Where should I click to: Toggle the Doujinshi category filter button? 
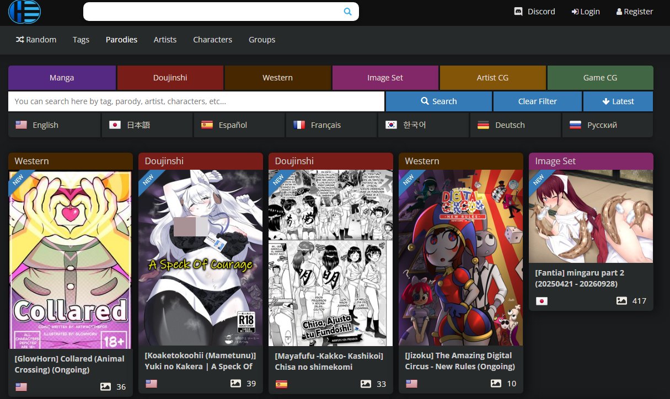click(170, 78)
